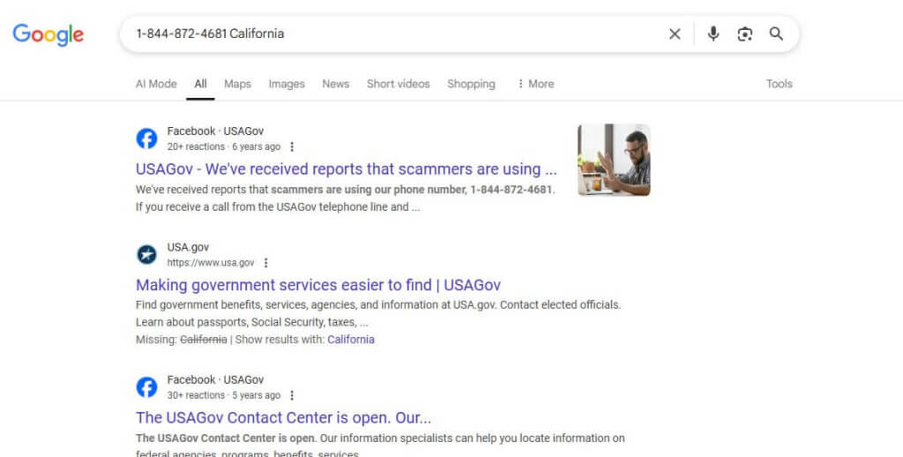This screenshot has width=903, height=457.
Task: Click the '20+ reactions · 6 years ago' text
Action: coord(223,147)
